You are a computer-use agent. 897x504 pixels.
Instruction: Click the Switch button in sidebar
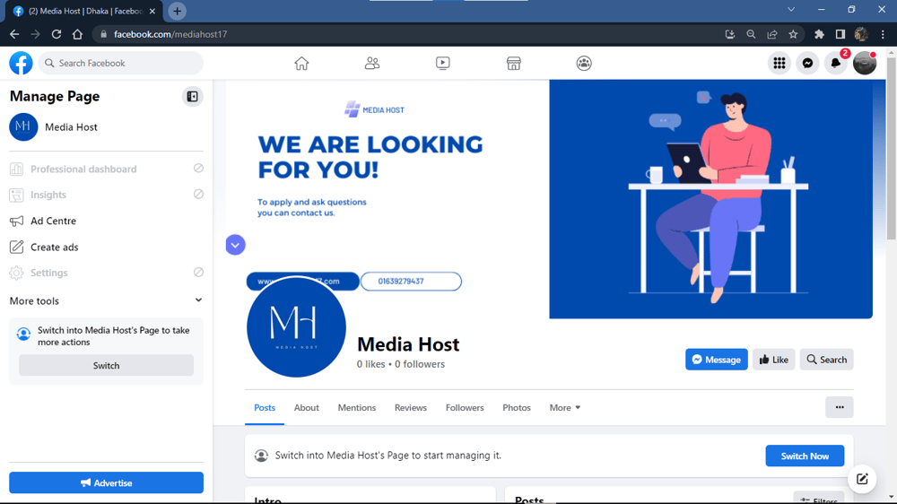click(107, 366)
